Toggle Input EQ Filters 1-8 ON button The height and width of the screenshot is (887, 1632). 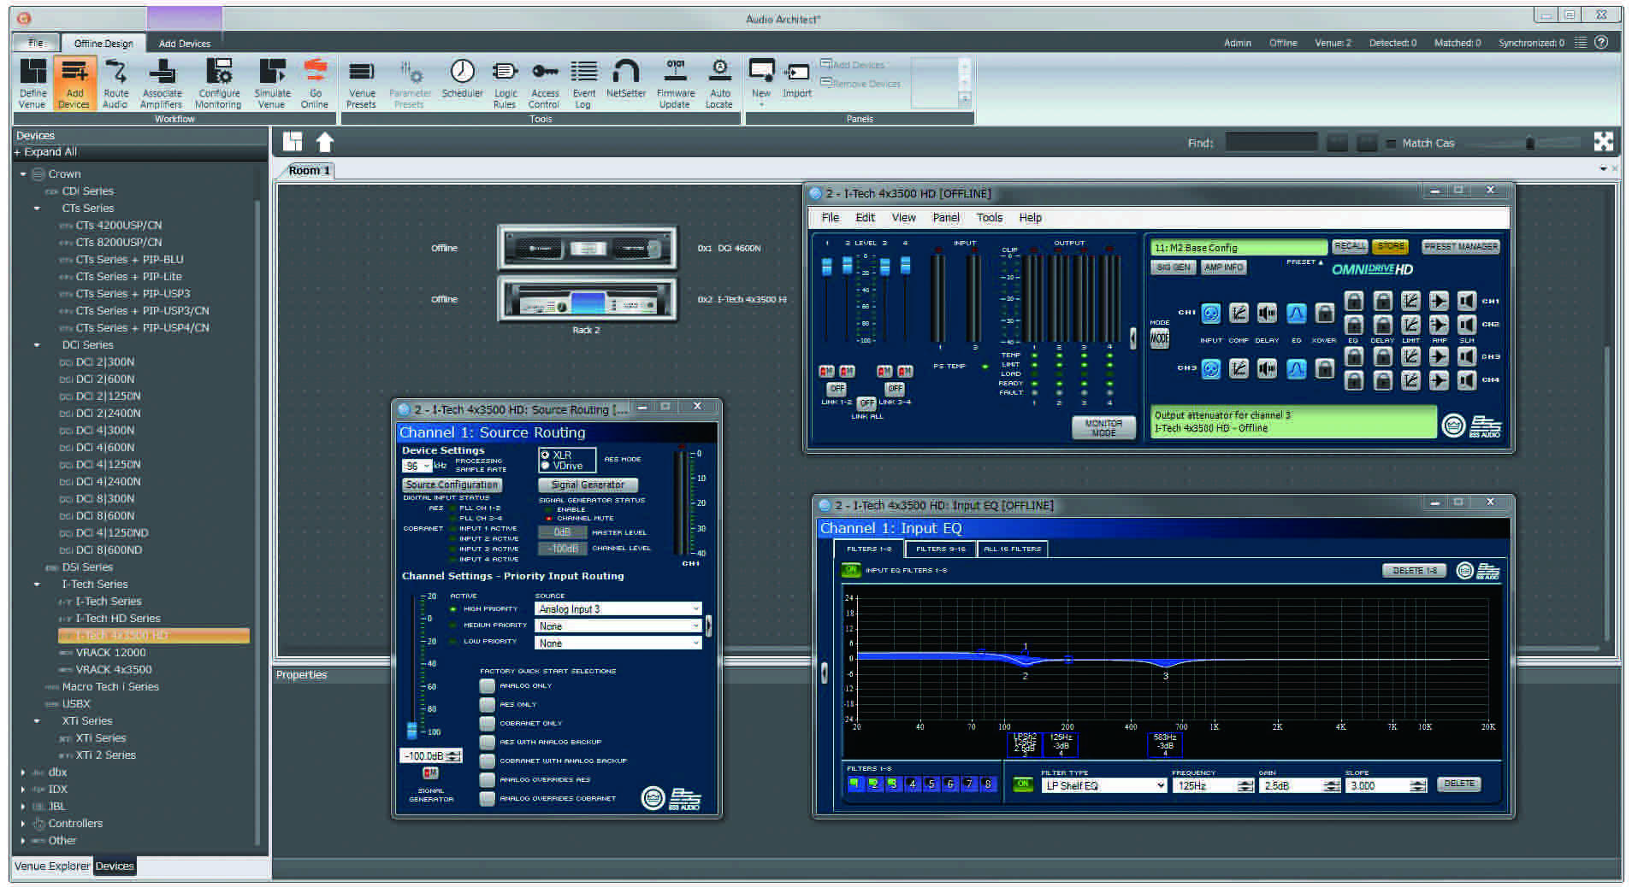(851, 570)
